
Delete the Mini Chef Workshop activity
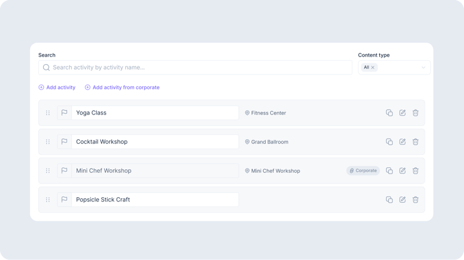click(x=415, y=170)
